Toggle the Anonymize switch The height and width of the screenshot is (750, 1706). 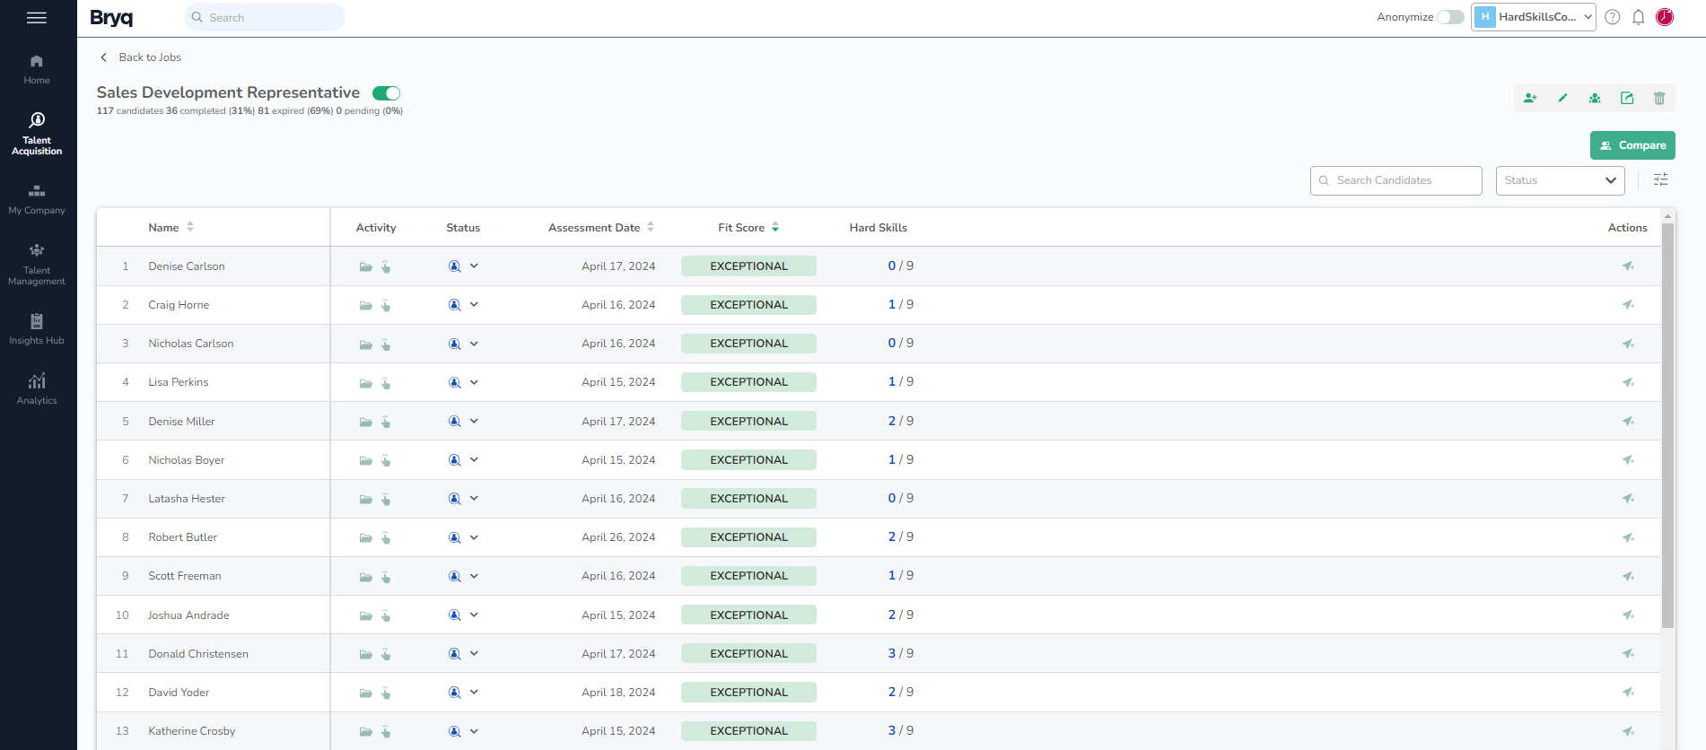tap(1450, 17)
